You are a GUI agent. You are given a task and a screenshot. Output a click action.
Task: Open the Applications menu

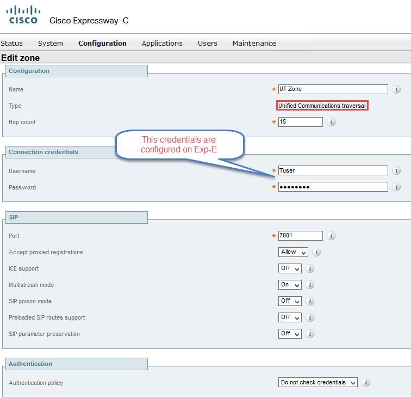[x=162, y=43]
